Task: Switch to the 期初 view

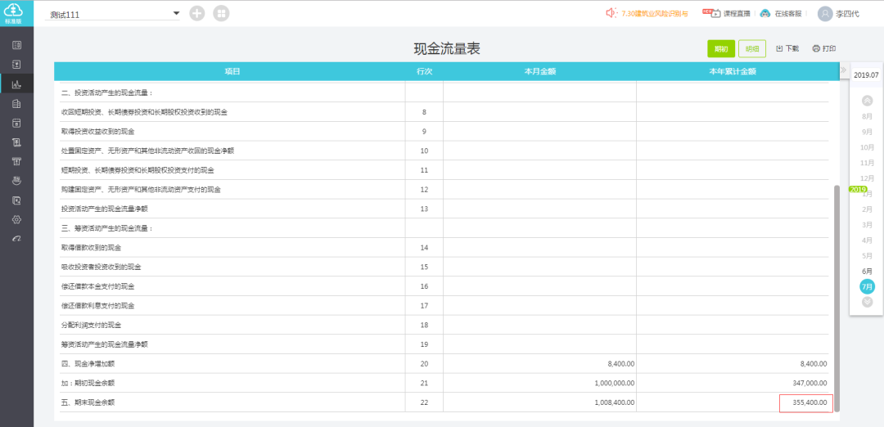Action: pyautogui.click(x=721, y=49)
